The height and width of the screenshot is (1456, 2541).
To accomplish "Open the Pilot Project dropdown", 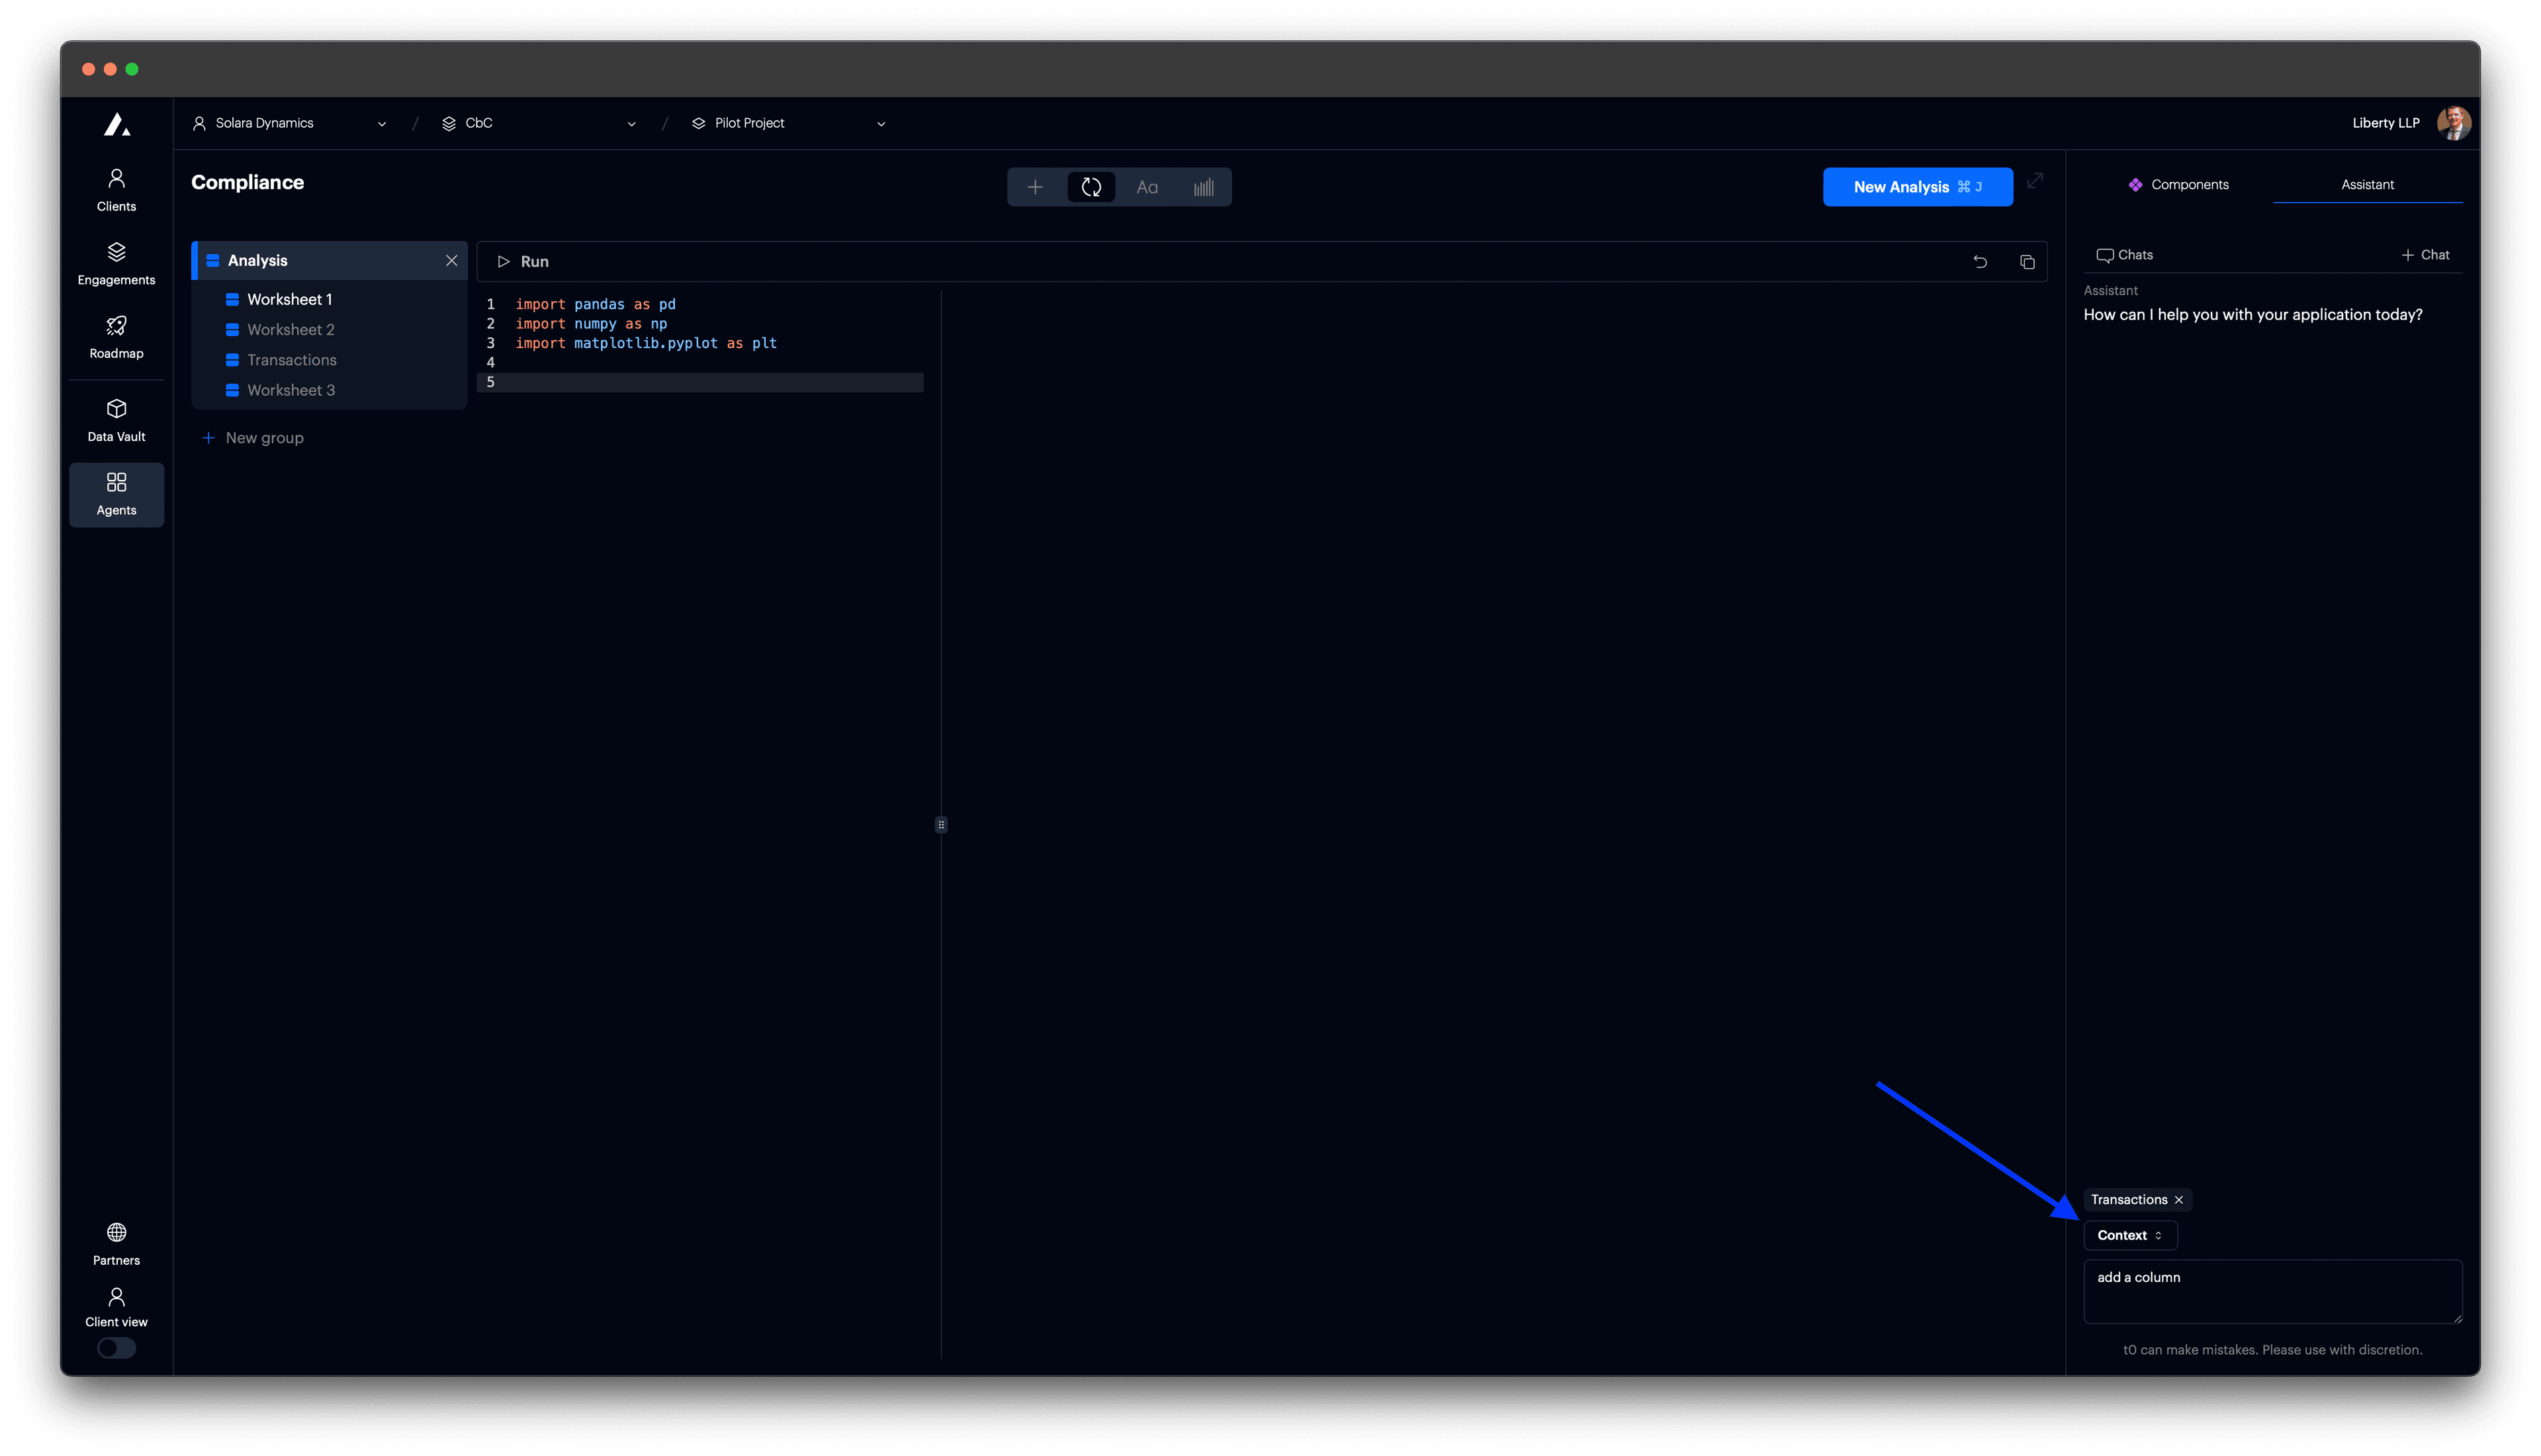I will (881, 123).
